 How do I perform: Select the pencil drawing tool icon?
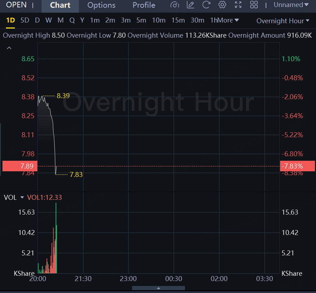click(191, 5)
